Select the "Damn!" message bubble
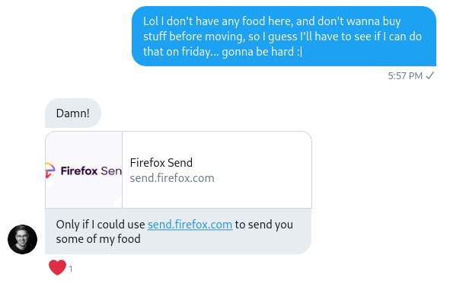450x284 pixels. (x=73, y=113)
